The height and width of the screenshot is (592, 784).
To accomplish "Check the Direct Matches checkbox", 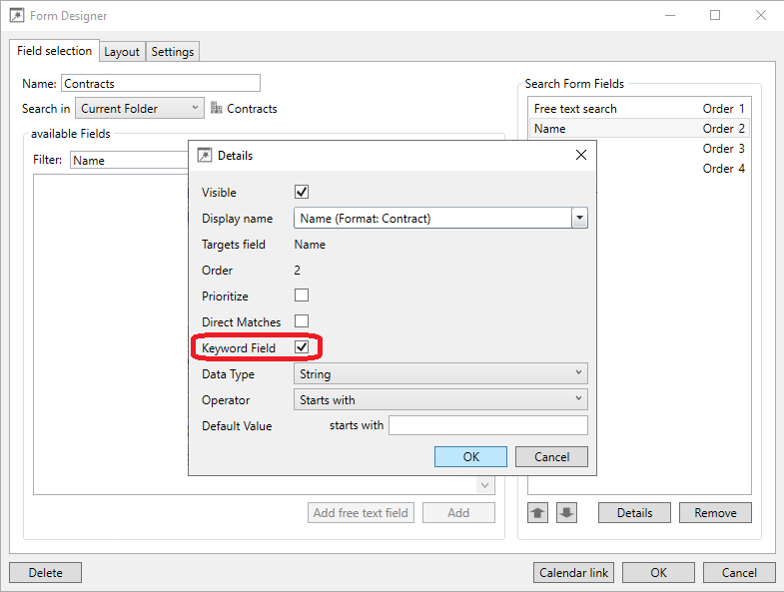I will [x=302, y=321].
